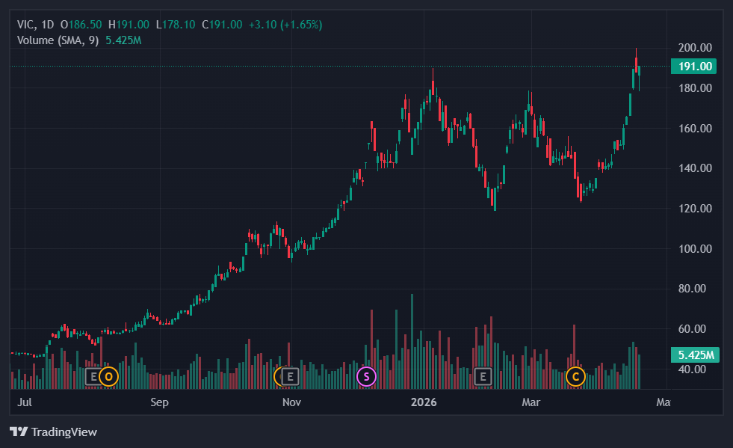The image size is (733, 448).
Task: Open the E earnings marker after 2026
Action: pyautogui.click(x=483, y=376)
